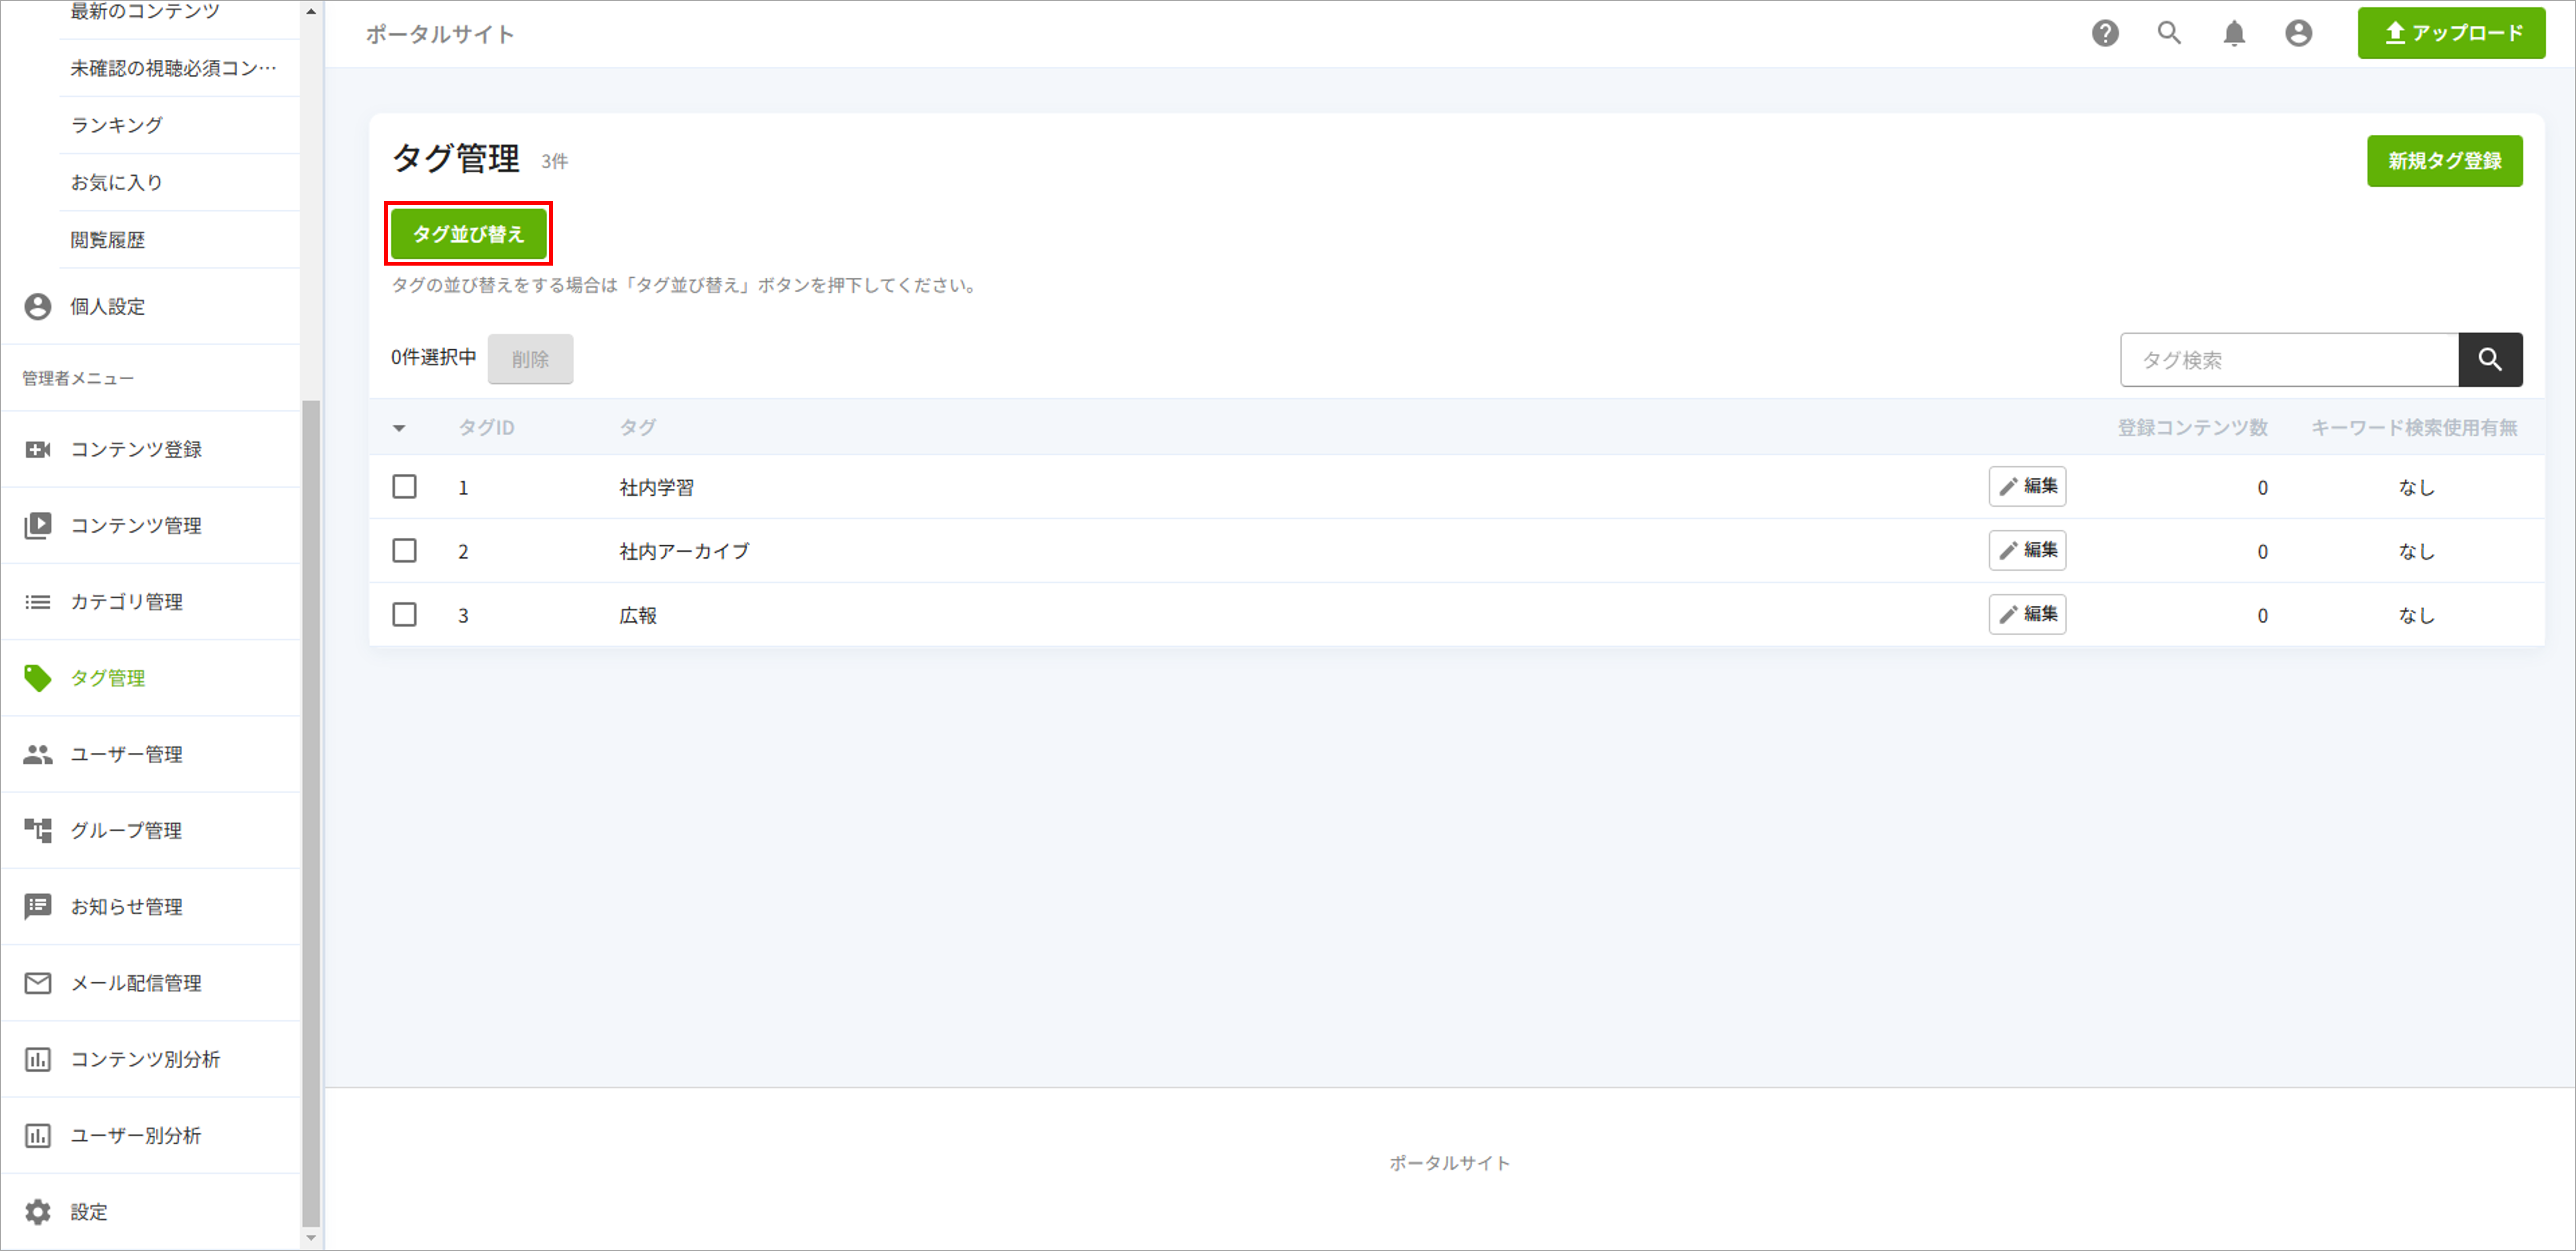
Task: Click the ユーザー別分析 chart icon
Action: 38,1136
